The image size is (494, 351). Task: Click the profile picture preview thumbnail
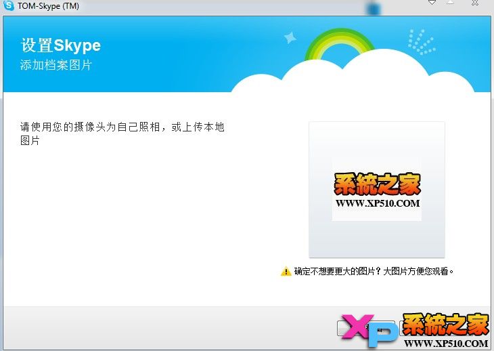(376, 189)
